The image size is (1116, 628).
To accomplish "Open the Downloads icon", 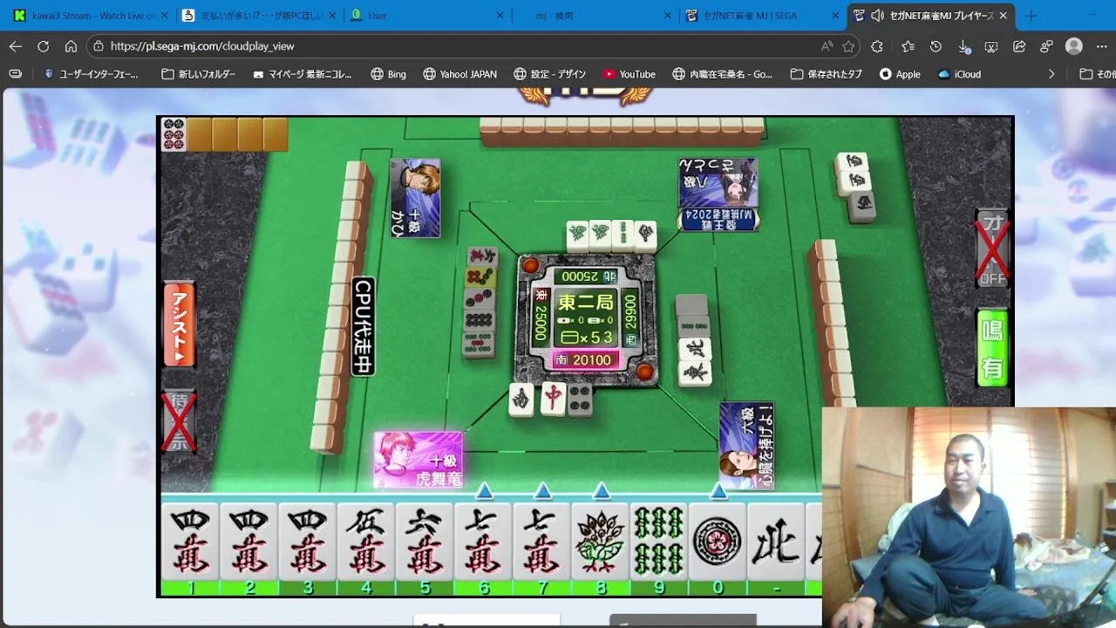I will [x=963, y=46].
